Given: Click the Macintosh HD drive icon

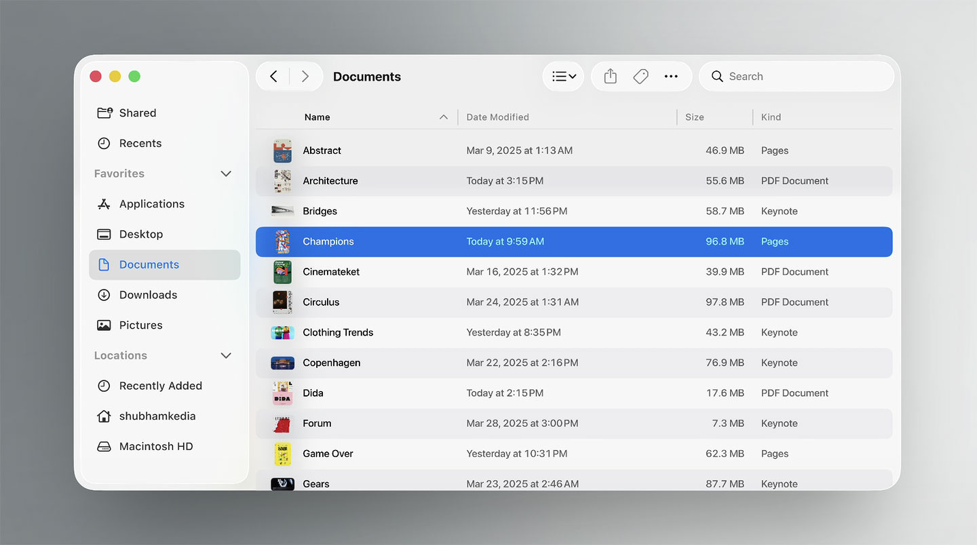Looking at the screenshot, I should (x=104, y=447).
